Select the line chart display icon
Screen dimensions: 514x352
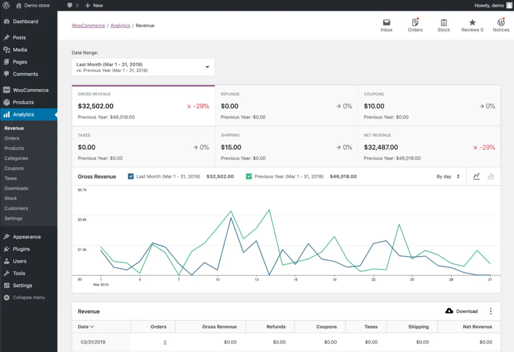[x=476, y=176]
